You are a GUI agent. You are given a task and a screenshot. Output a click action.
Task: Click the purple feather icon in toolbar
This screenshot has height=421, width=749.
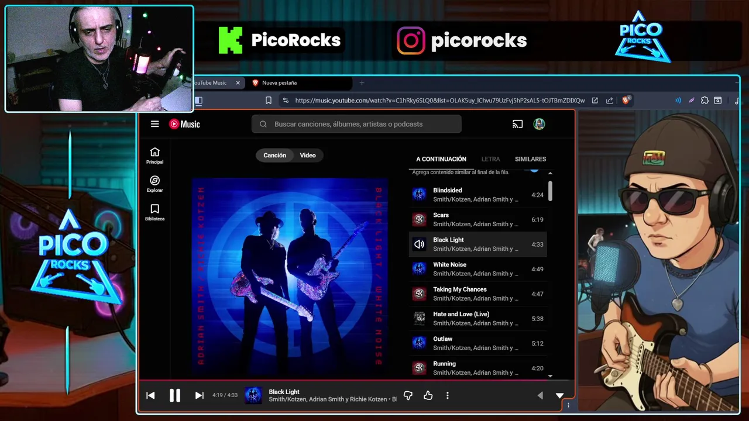[692, 100]
